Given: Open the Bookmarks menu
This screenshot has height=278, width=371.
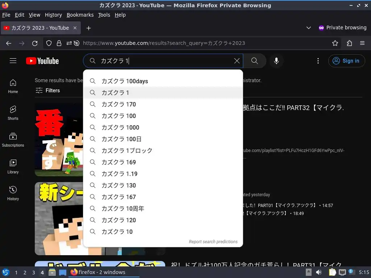Looking at the screenshot, I should pos(80,15).
